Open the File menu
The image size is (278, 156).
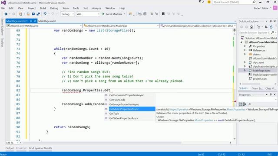tap(3, 8)
